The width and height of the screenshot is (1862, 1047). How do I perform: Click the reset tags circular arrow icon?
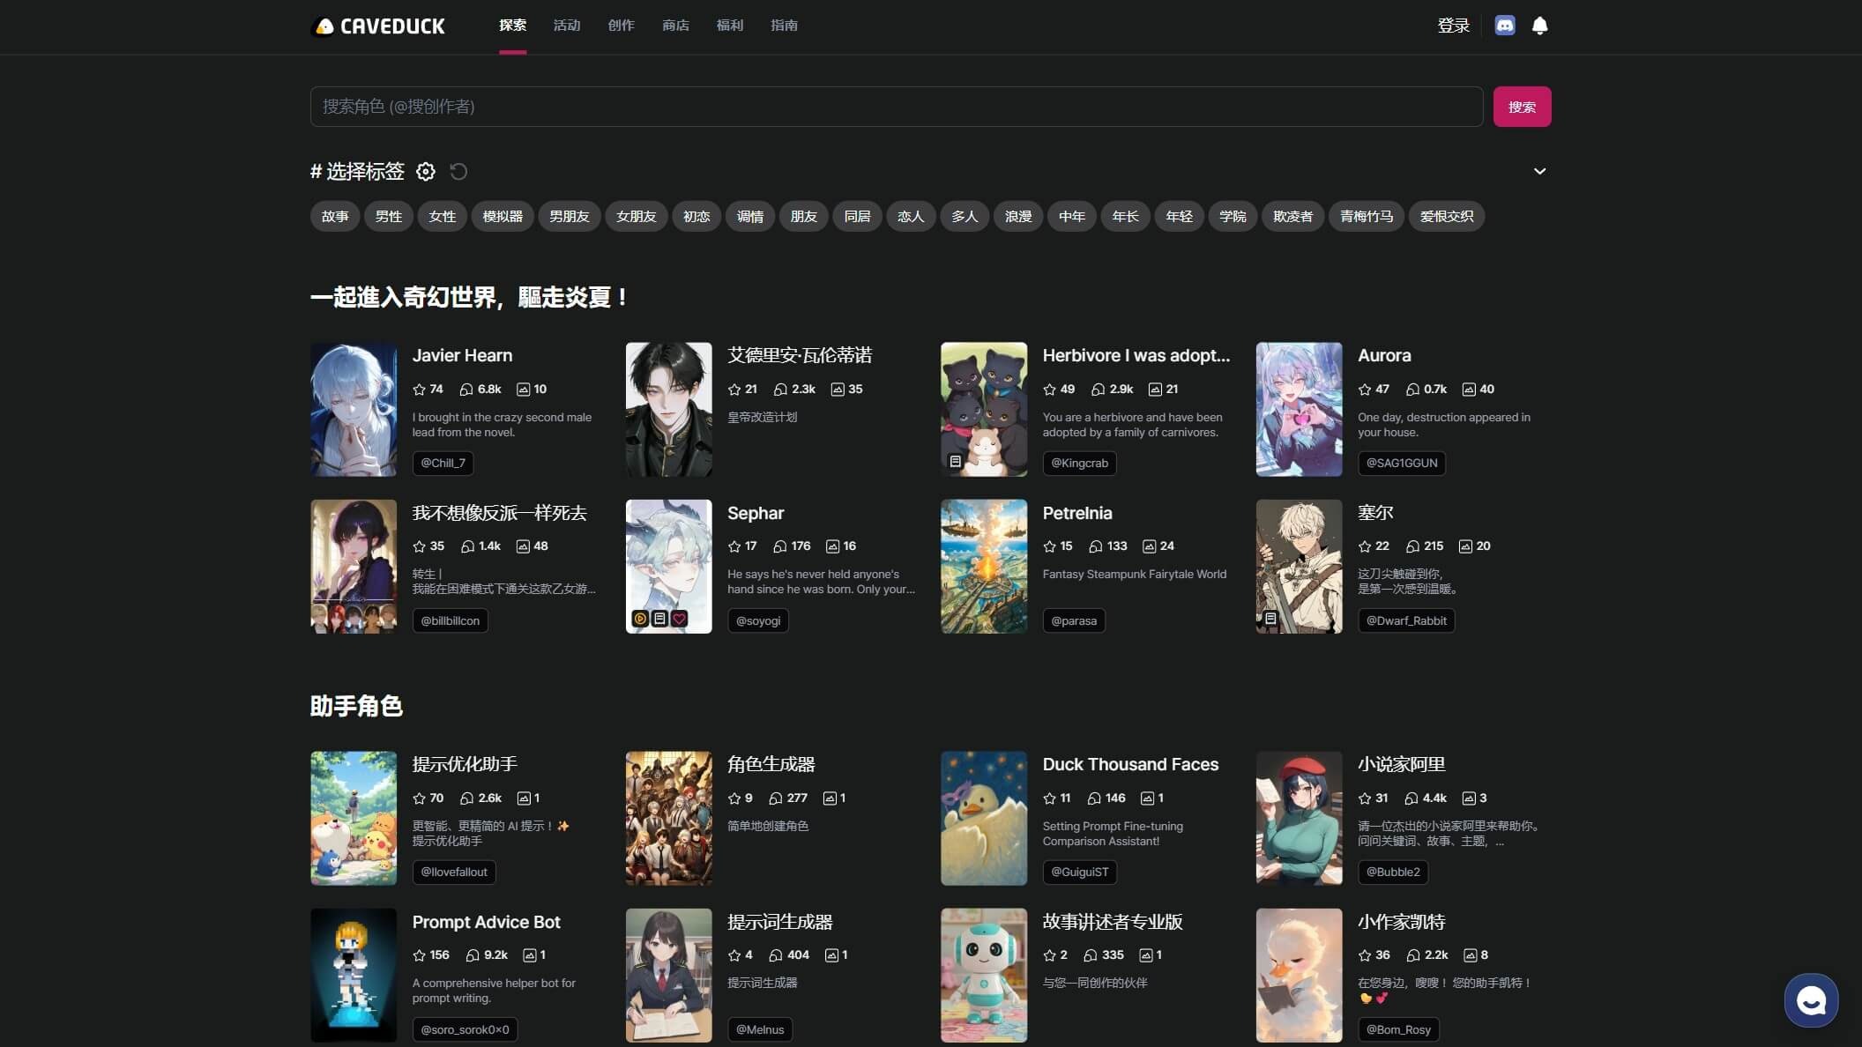coord(458,171)
